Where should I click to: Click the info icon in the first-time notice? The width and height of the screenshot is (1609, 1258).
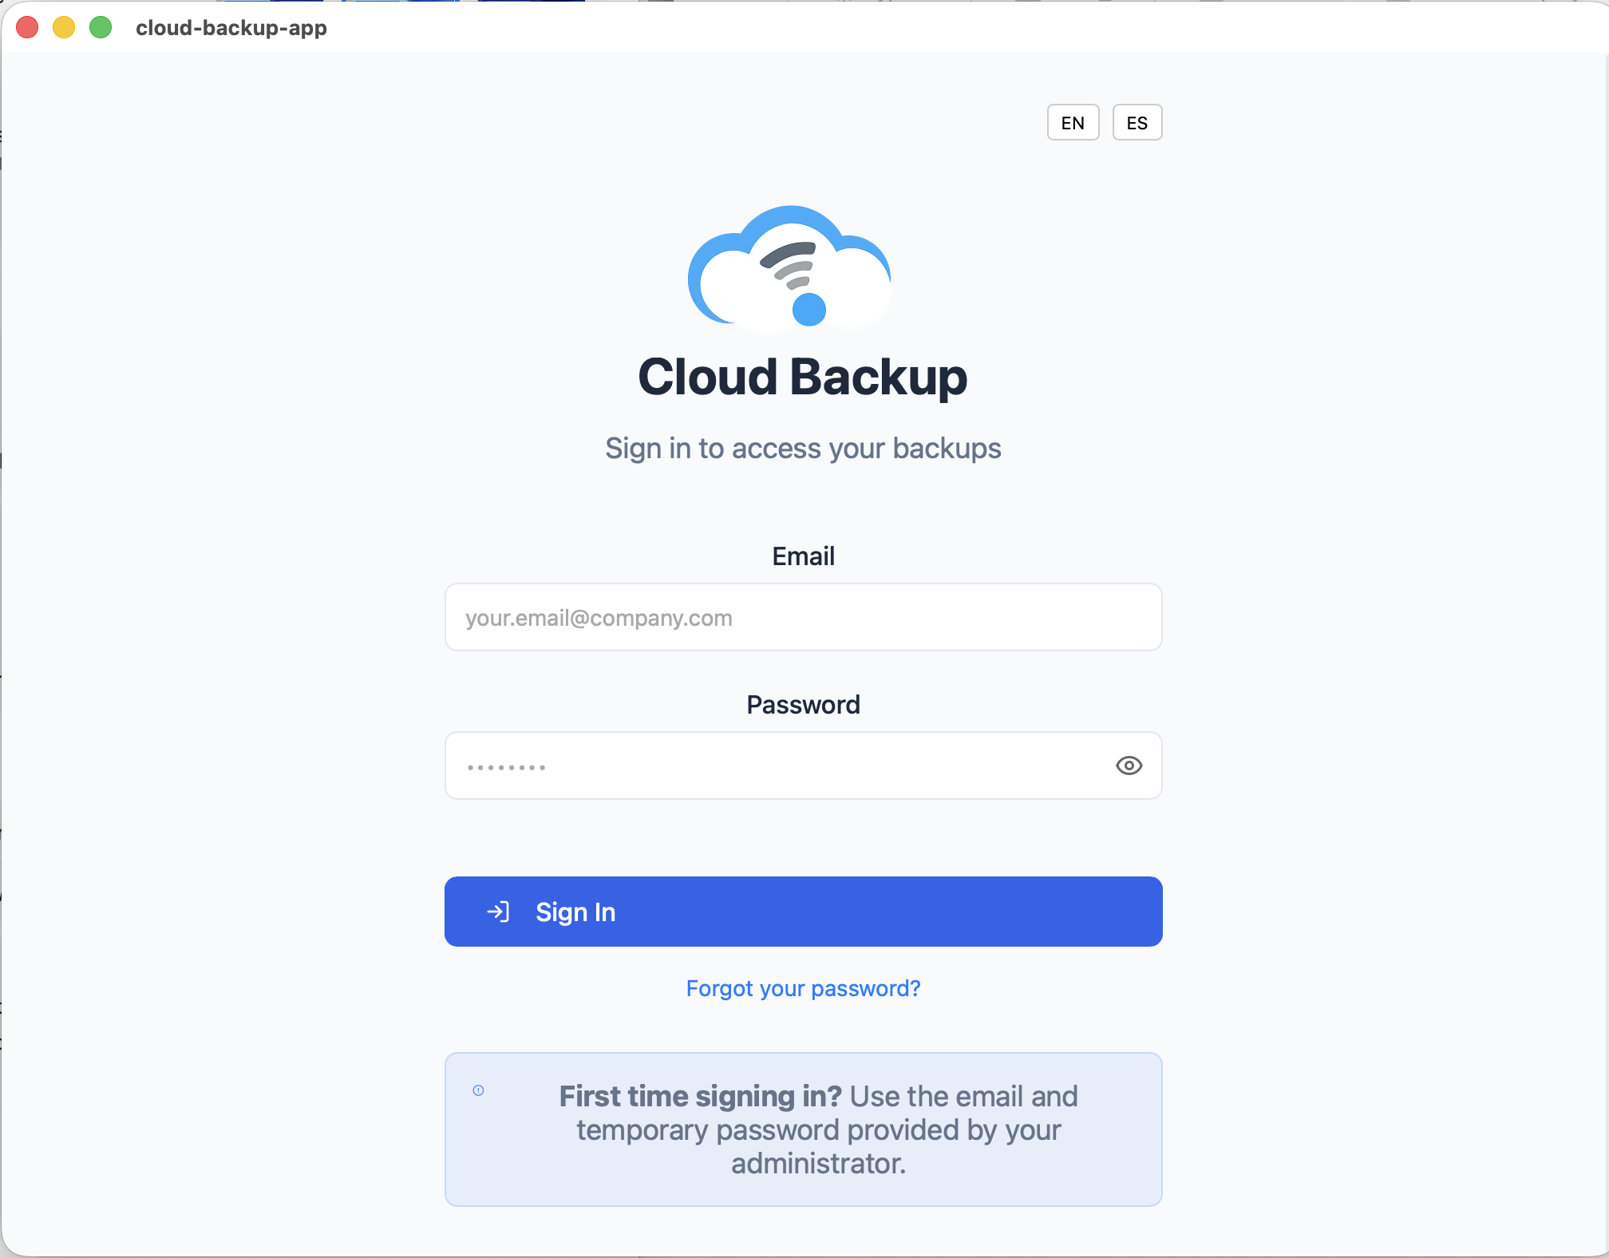pyautogui.click(x=478, y=1089)
